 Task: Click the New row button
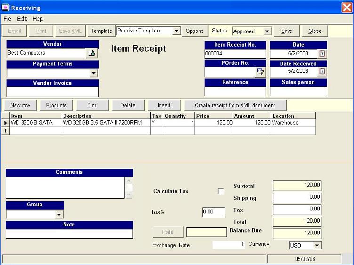click(x=20, y=105)
